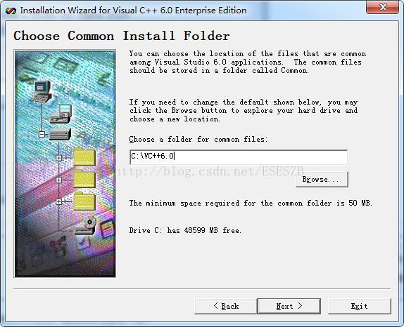404x327 pixels.
Task: Expand the plus box beside third folder
Action: (x=58, y=202)
